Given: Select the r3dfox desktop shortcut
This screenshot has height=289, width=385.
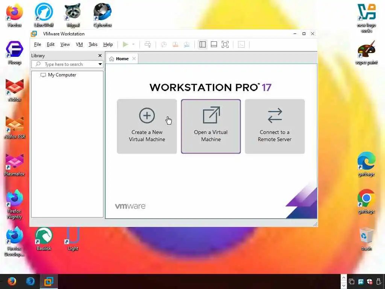Looking at the screenshot, I should click(15, 90).
